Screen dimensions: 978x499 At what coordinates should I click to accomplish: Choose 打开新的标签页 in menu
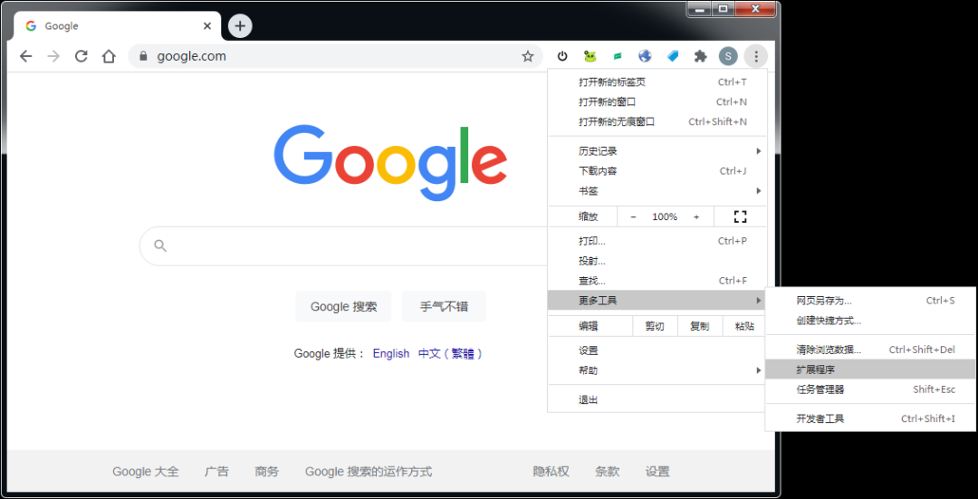657,82
